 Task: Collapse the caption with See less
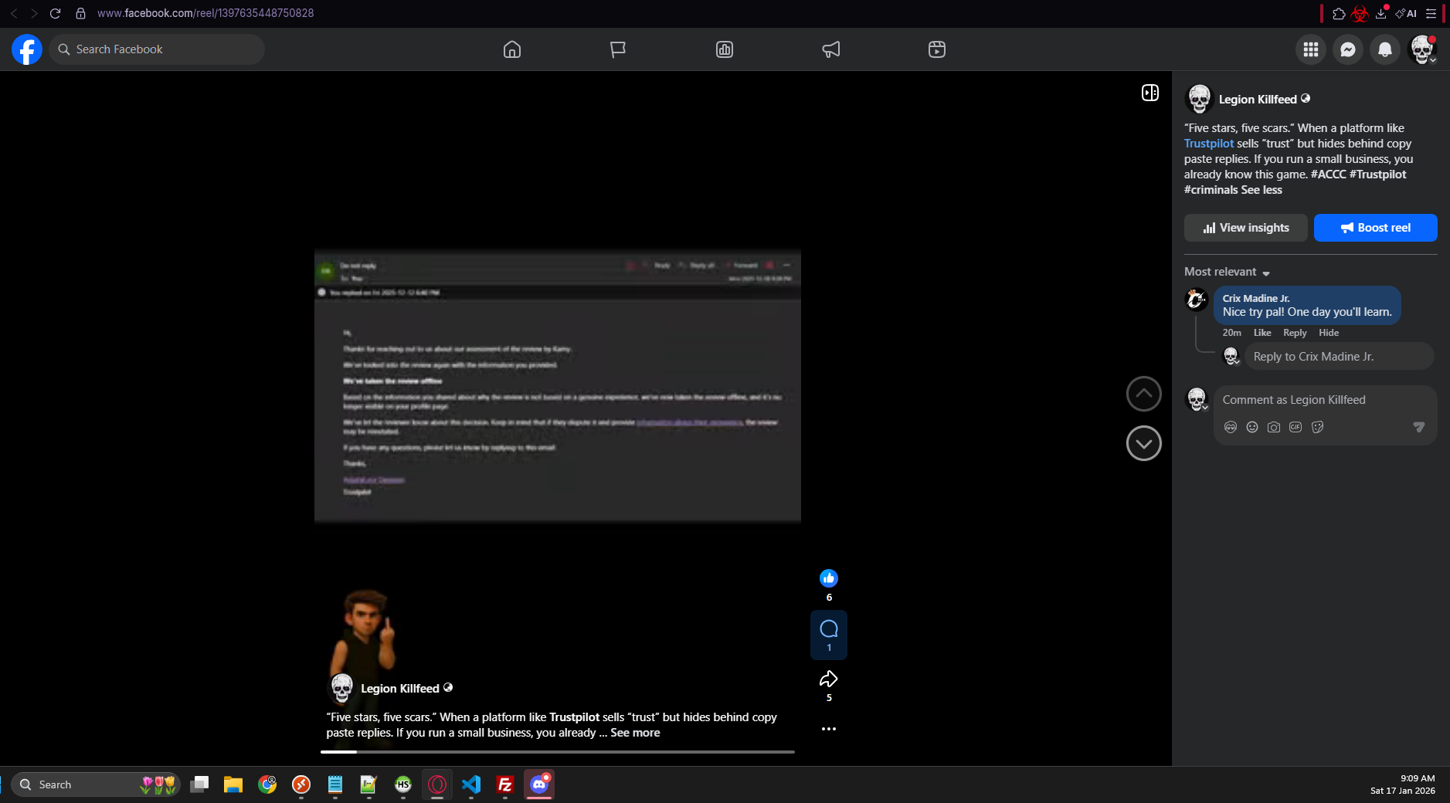coord(1262,190)
